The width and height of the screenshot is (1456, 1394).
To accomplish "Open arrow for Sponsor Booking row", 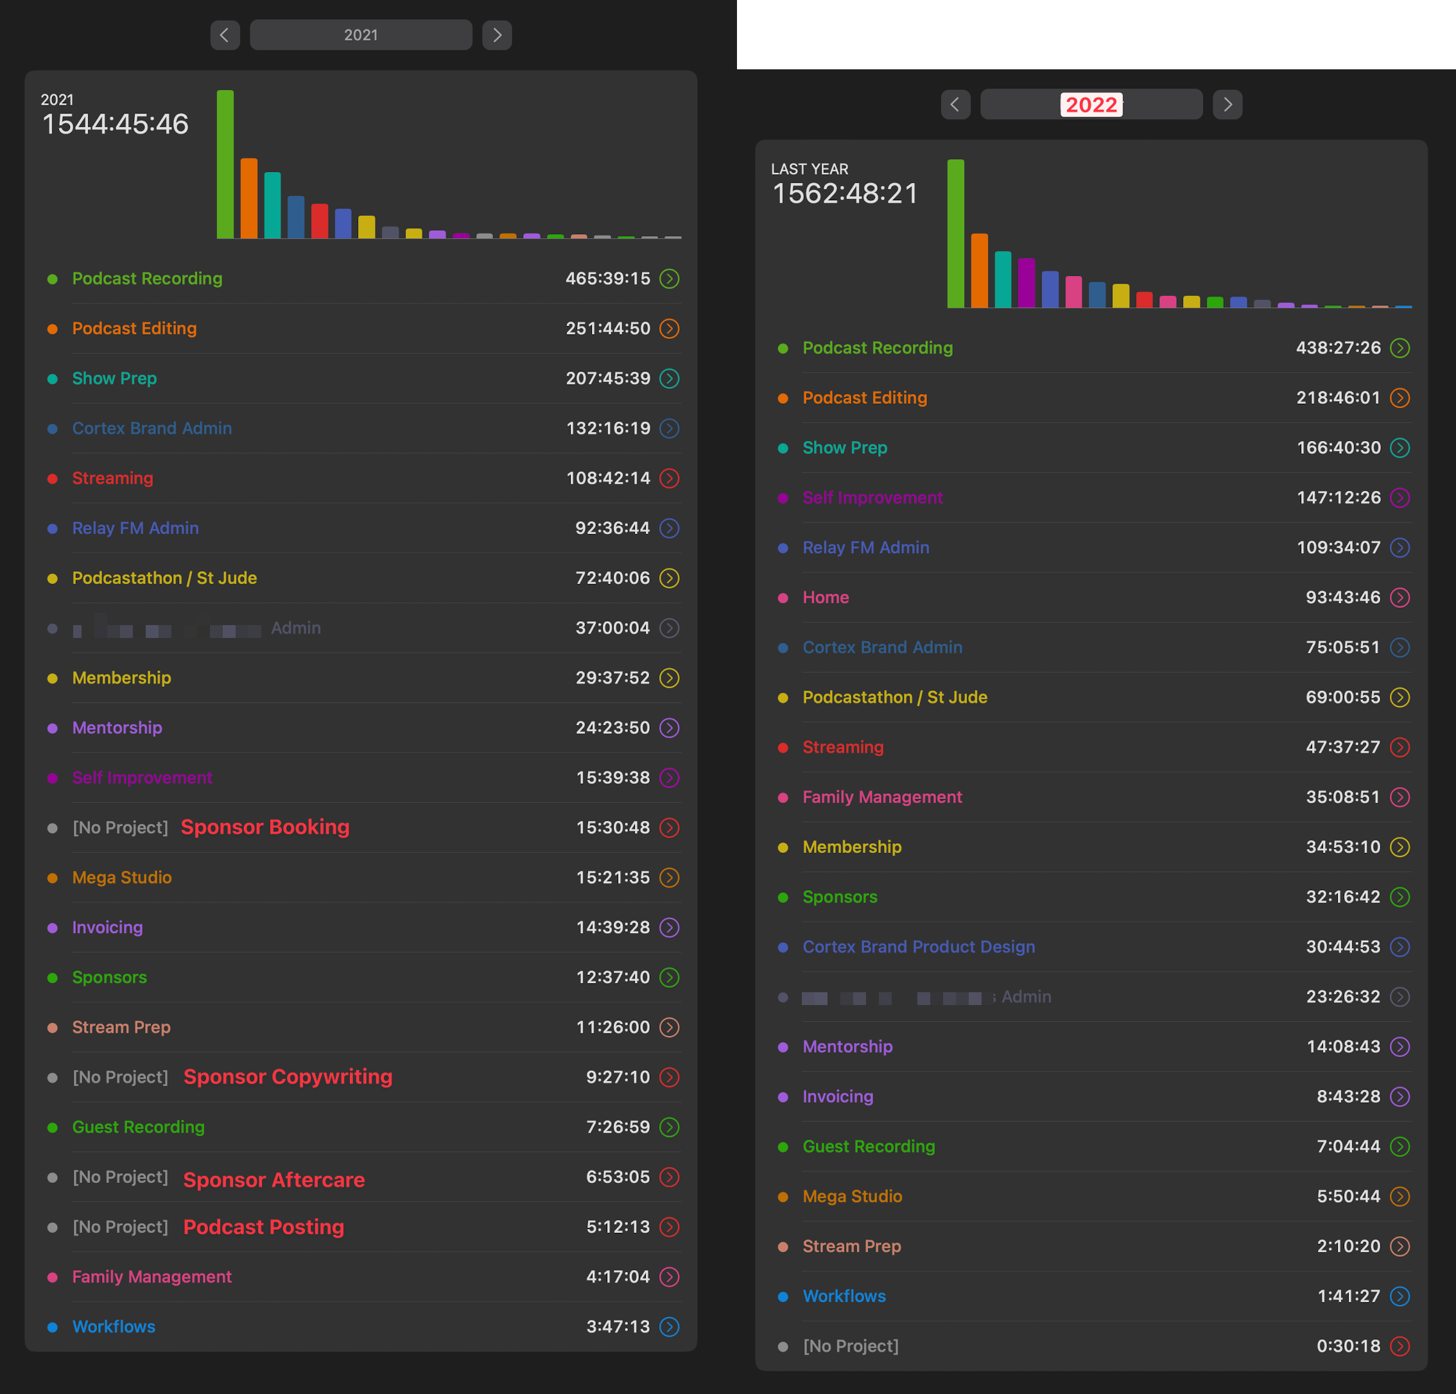I will (670, 827).
